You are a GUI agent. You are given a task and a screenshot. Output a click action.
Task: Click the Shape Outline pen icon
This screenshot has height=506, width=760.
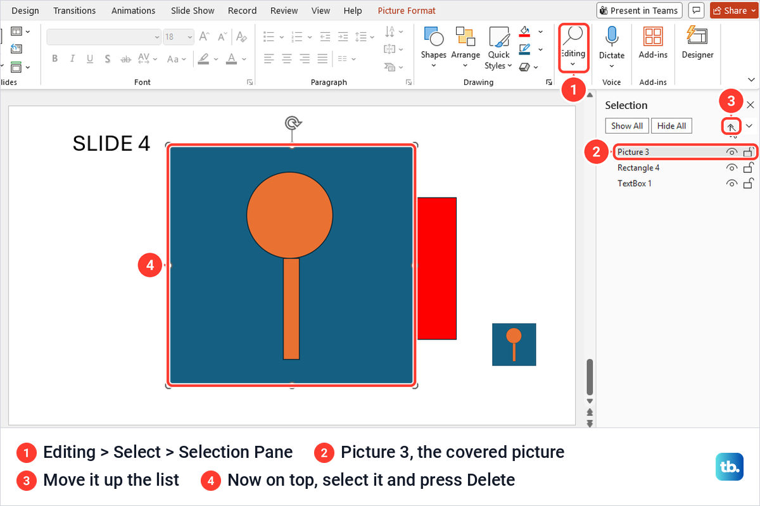[x=524, y=49]
